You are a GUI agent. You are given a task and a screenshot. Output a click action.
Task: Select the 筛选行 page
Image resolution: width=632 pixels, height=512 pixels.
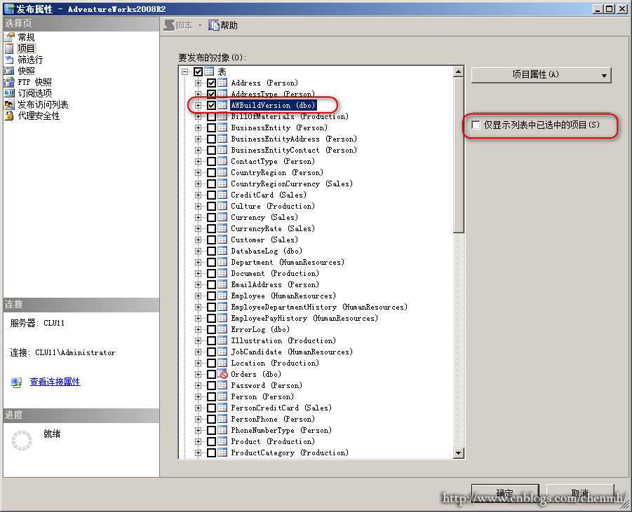tap(30, 60)
